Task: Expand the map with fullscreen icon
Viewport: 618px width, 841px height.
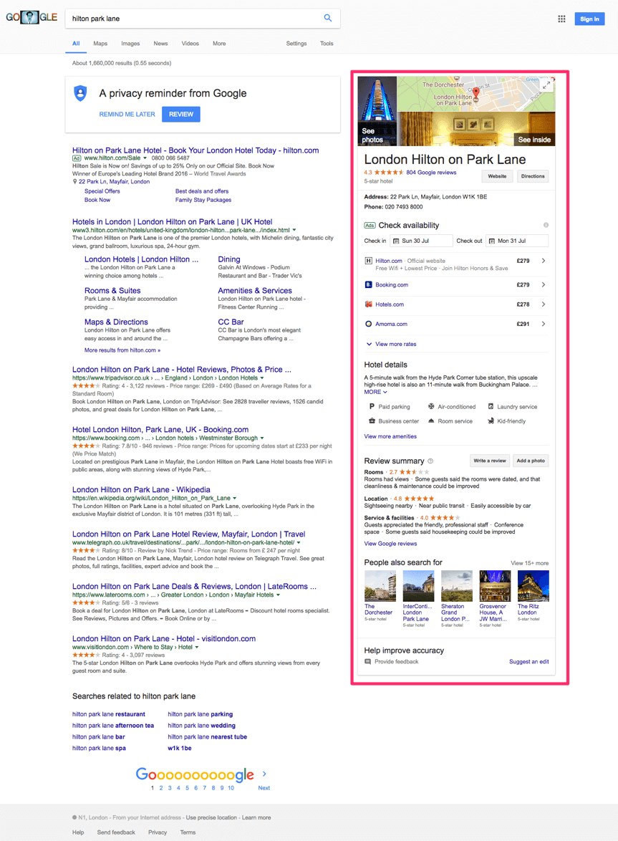Action: click(546, 85)
